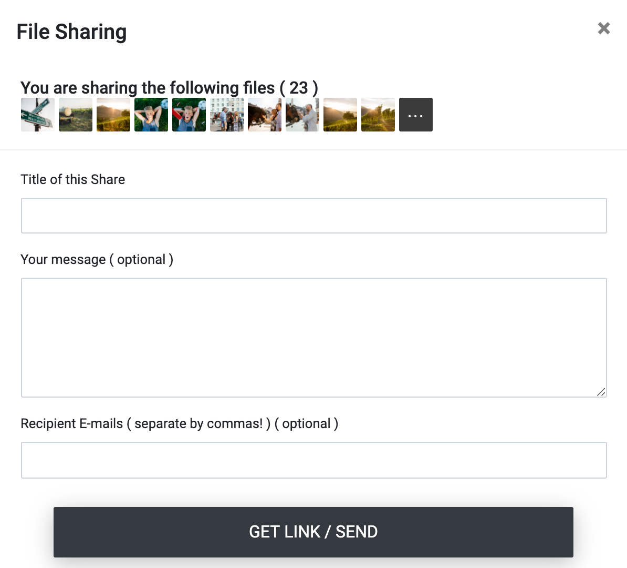Select the wine barrel in field thumbnail

(76, 115)
